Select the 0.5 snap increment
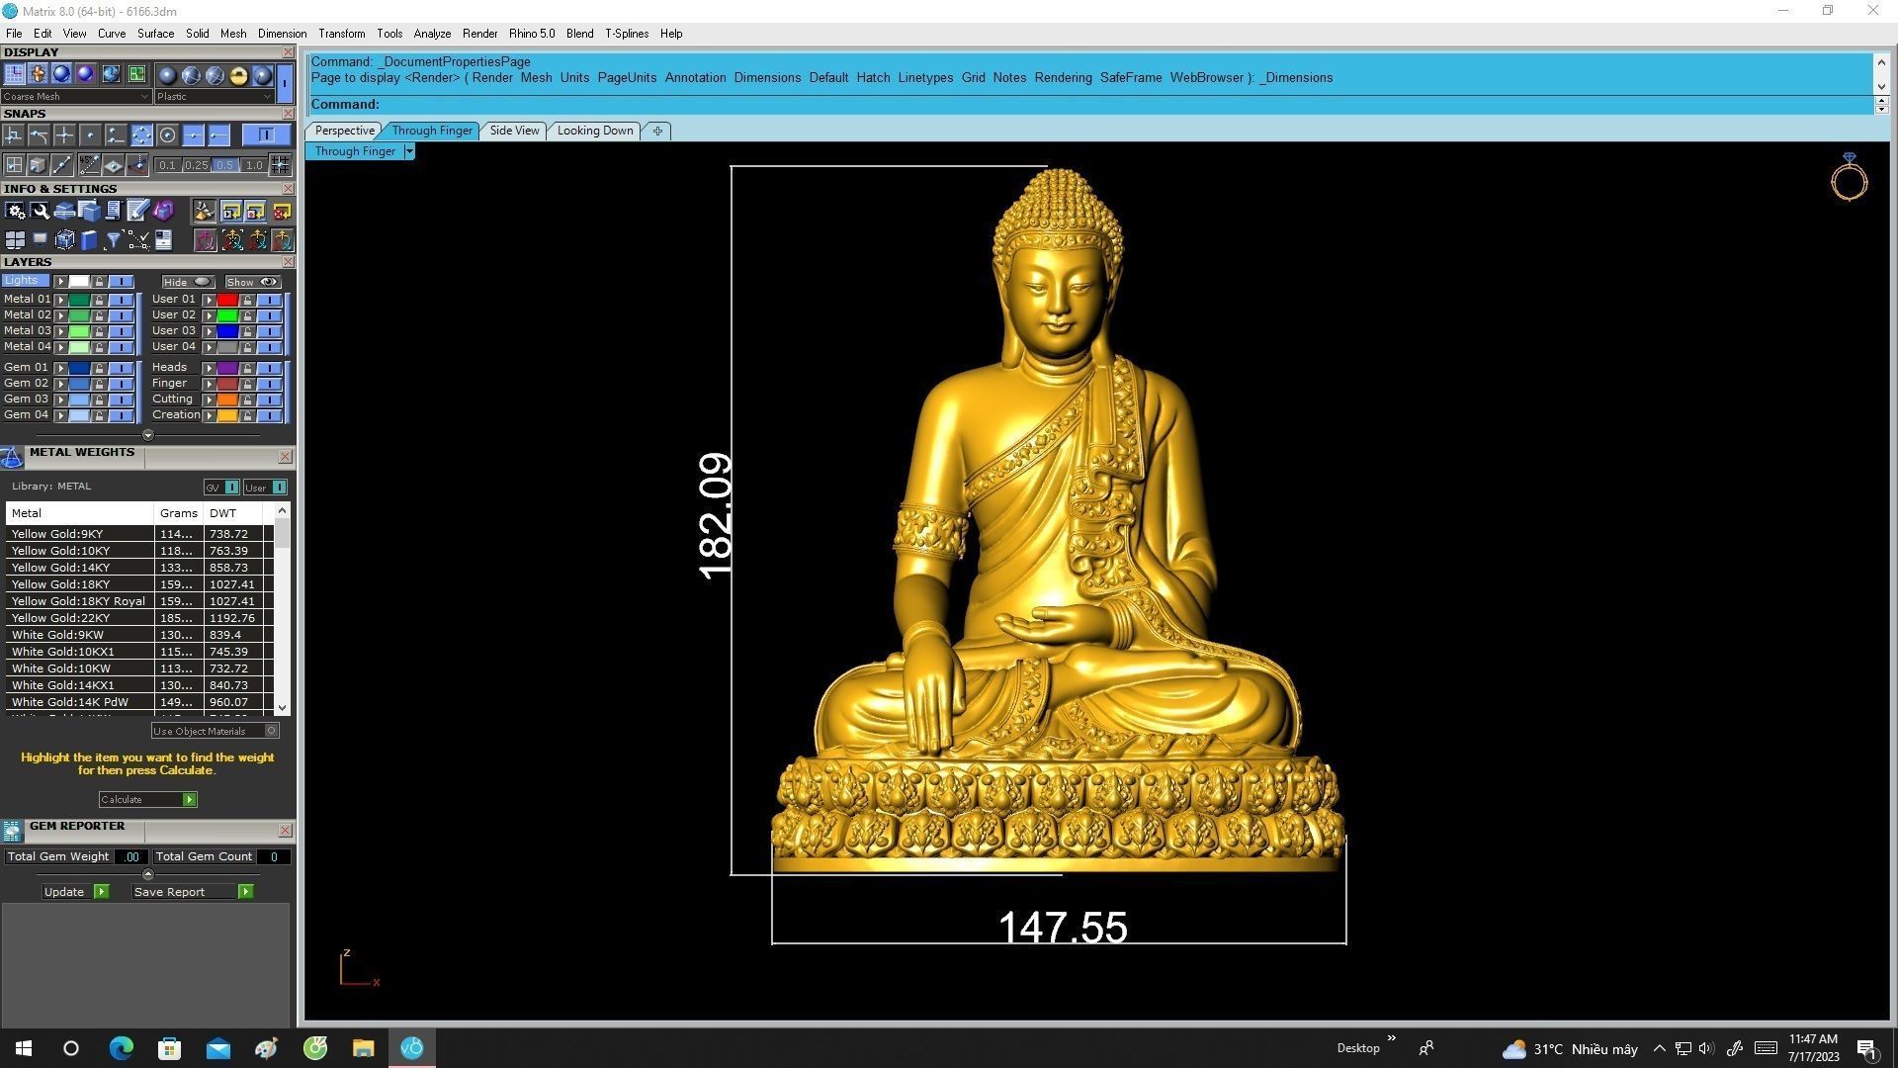 pos(225,165)
